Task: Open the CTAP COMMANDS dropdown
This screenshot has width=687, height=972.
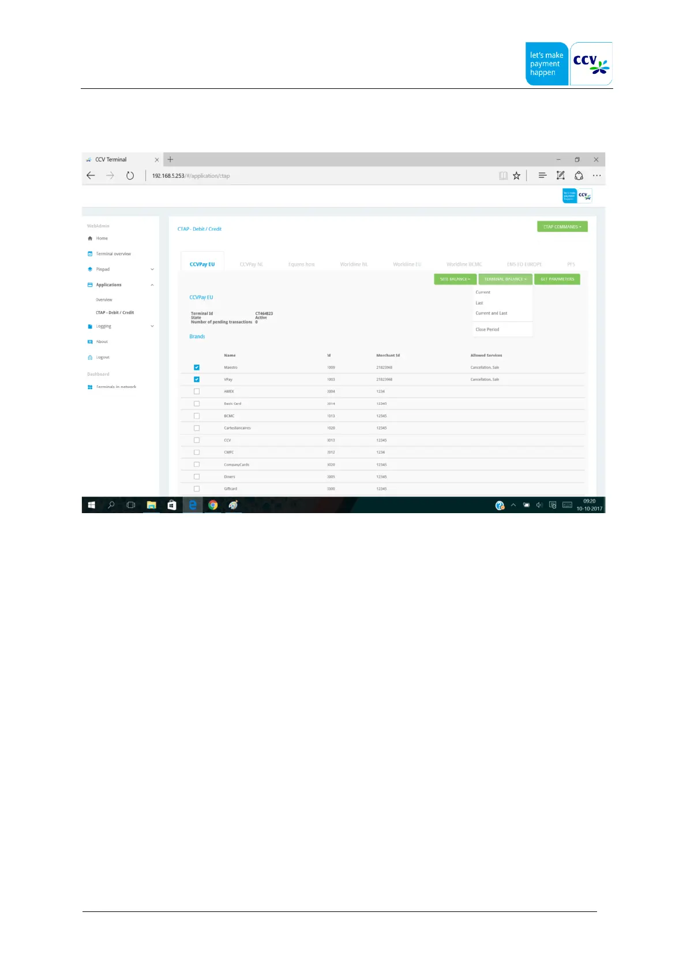Action: point(562,227)
